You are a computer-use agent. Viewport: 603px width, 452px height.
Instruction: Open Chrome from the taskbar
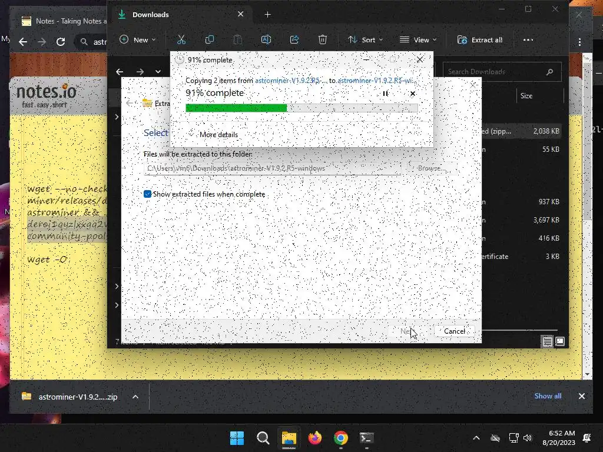click(x=341, y=438)
